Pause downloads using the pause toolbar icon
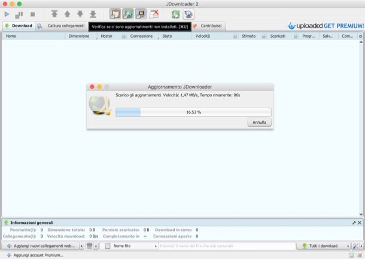The width and height of the screenshot is (365, 259). click(x=19, y=15)
